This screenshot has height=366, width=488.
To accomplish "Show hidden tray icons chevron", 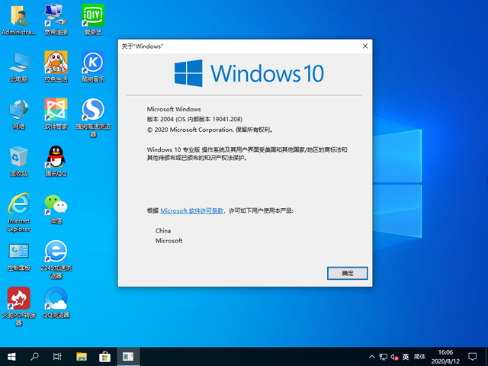I will pos(371,357).
